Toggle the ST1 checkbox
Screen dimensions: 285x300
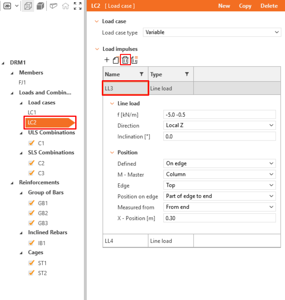pos(31,263)
